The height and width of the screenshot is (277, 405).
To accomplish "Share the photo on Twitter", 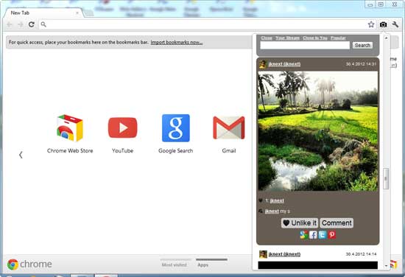I will [x=323, y=235].
